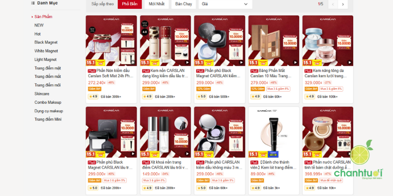
Task: Open the Skincare category
Action: [42, 94]
